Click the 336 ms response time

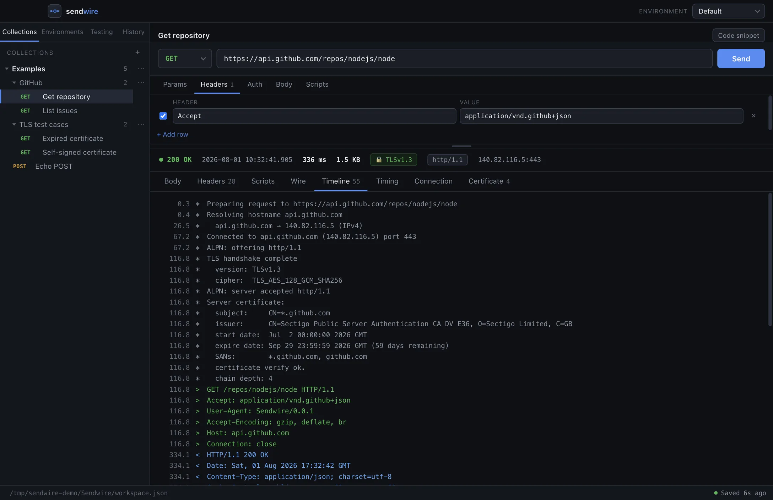314,159
